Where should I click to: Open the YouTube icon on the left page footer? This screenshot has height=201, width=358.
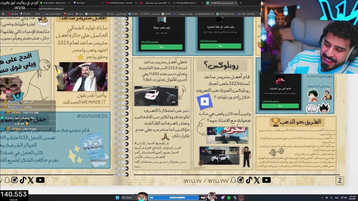(40, 180)
